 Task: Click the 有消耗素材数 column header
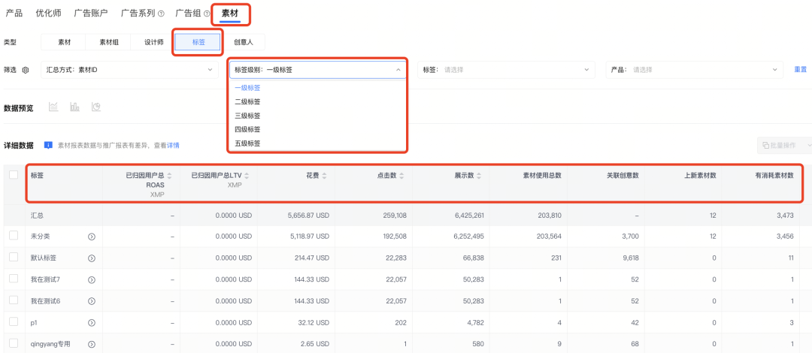(774, 176)
